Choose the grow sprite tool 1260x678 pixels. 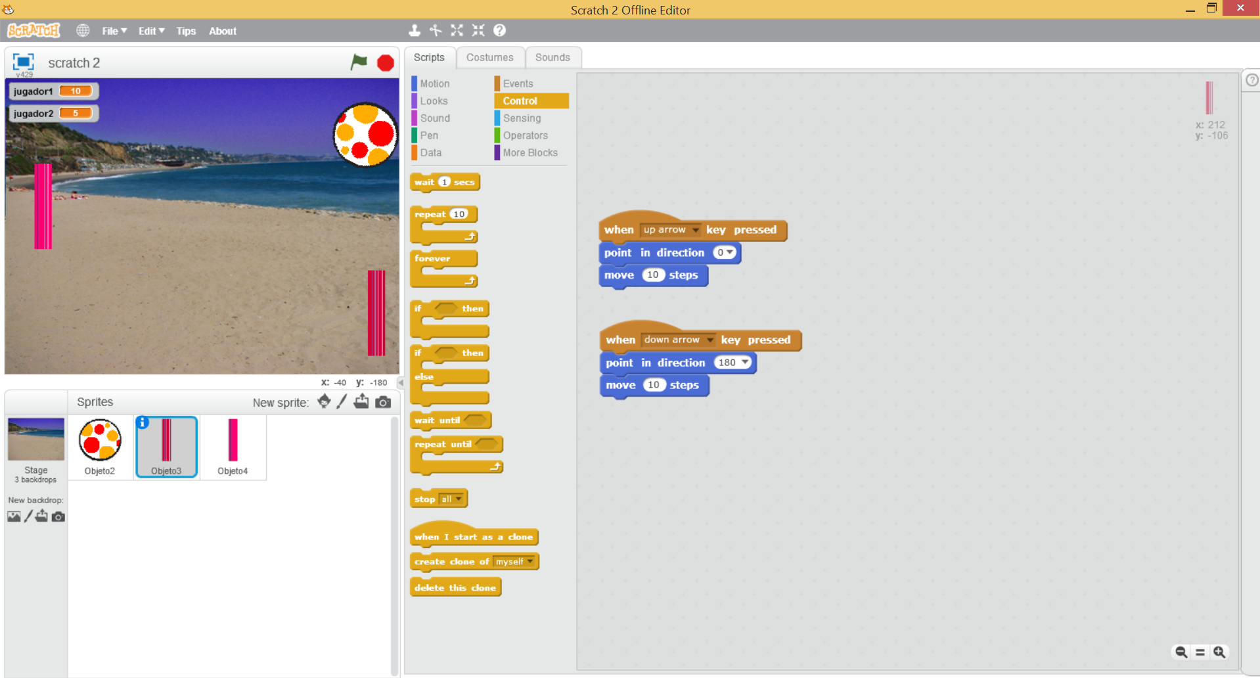(457, 30)
